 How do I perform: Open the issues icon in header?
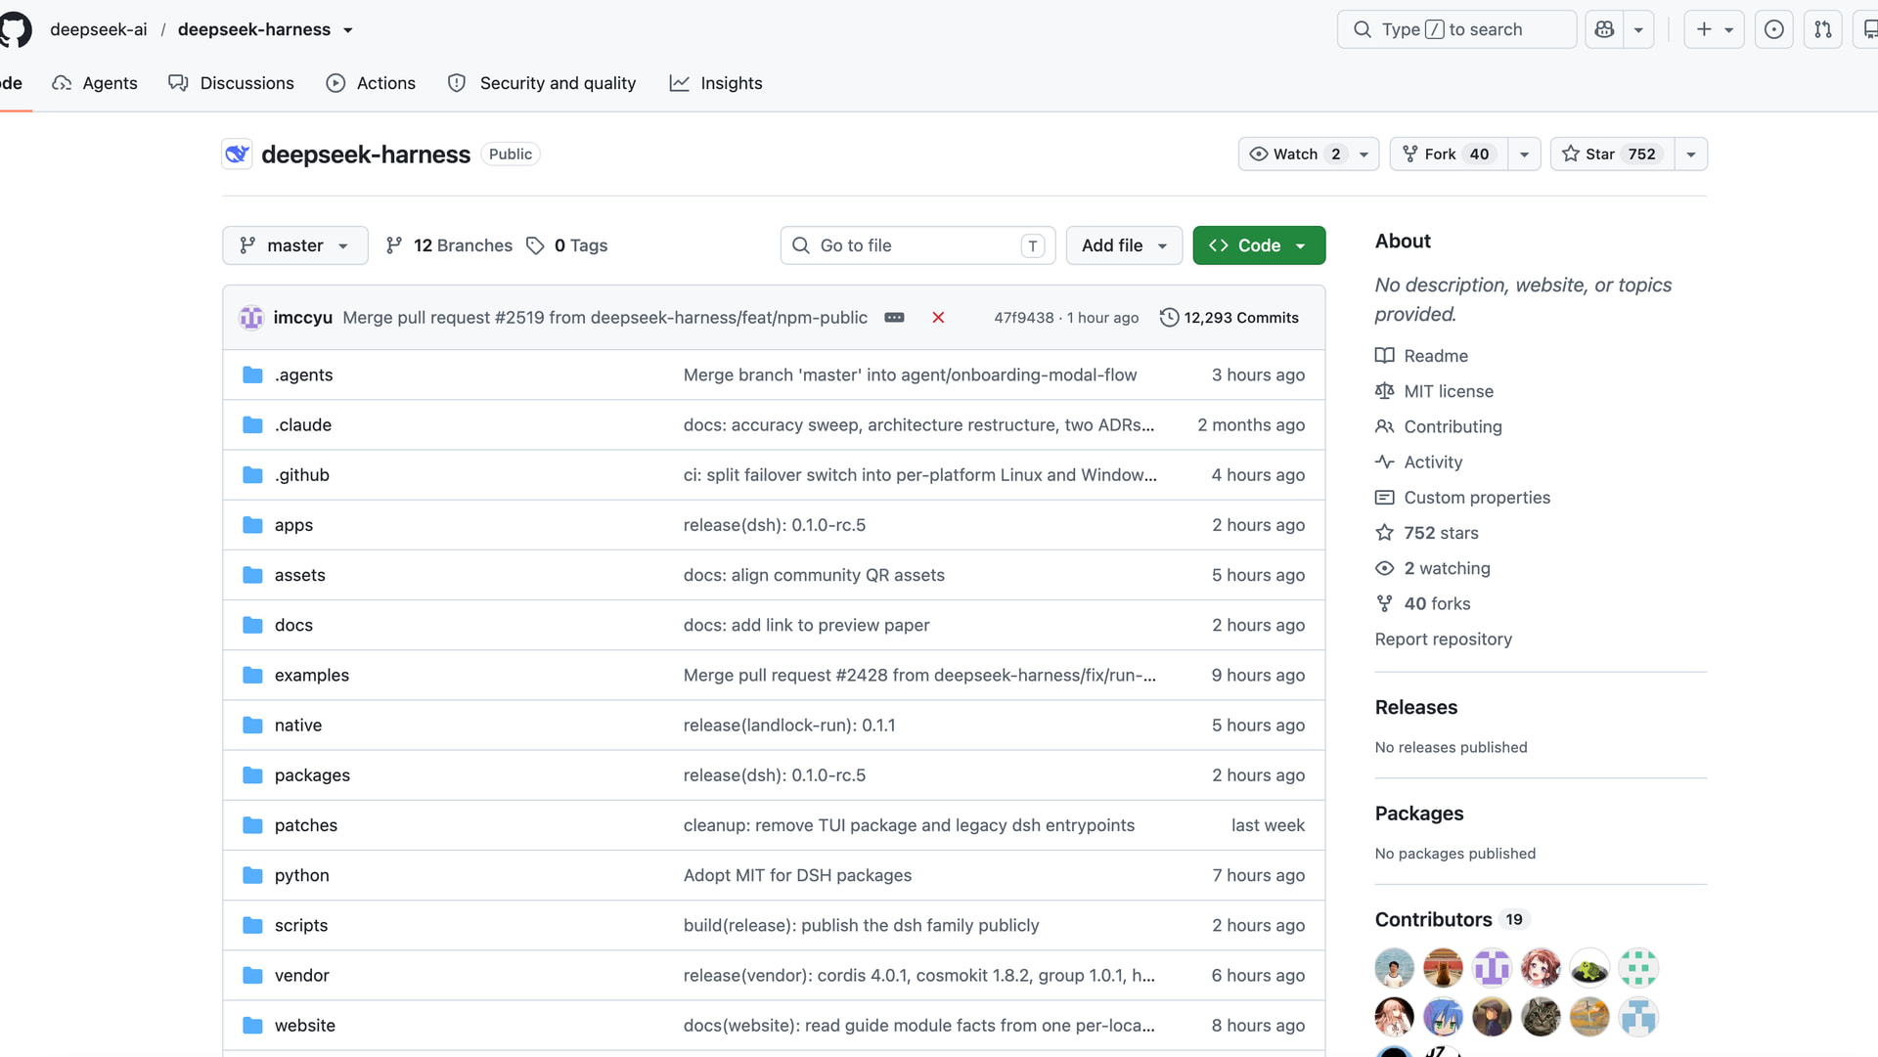click(x=1773, y=29)
